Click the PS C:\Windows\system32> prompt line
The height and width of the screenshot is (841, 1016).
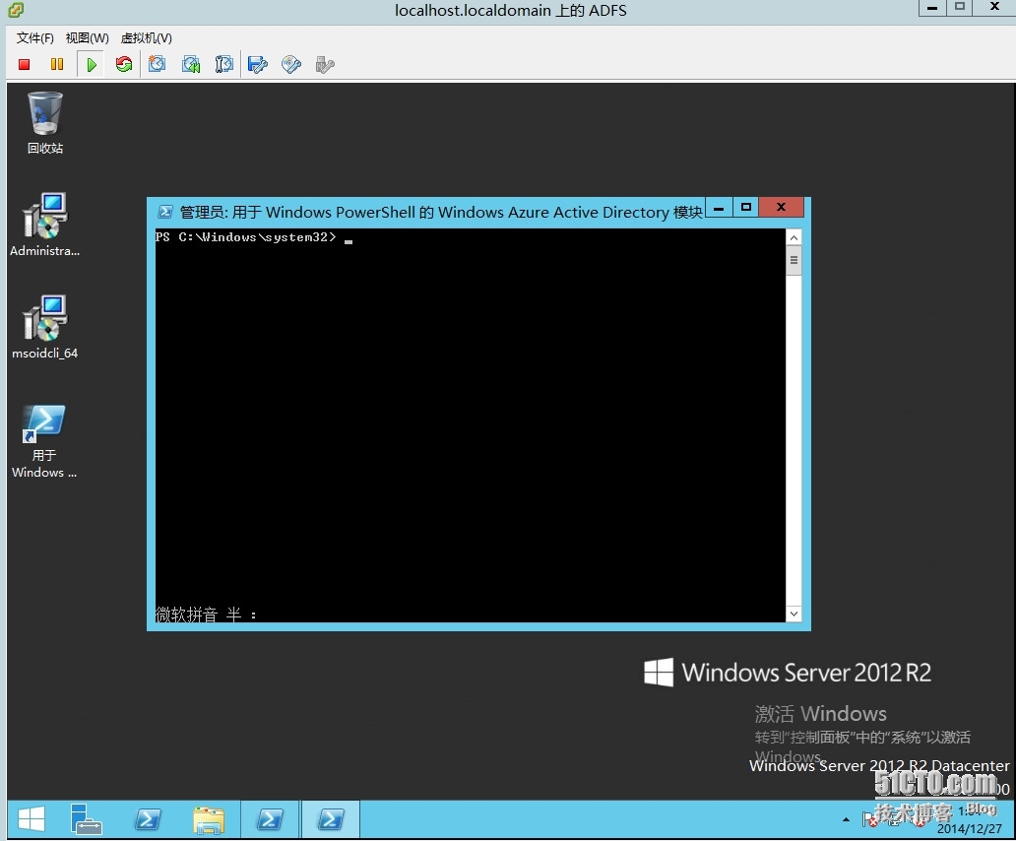(x=245, y=237)
